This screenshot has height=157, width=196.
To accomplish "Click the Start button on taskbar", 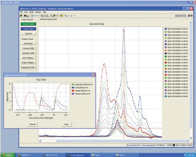I will coord(7,155).
